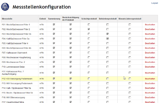Edit the F10 Lennewasser Beize entry

(x=150, y=67)
